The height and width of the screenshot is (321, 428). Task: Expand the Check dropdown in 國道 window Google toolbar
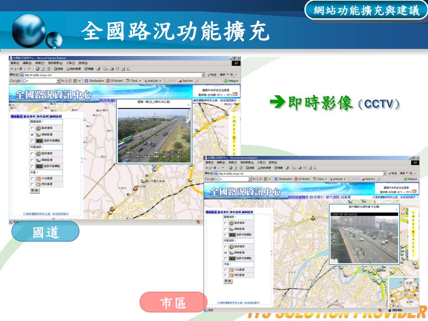(x=140, y=81)
